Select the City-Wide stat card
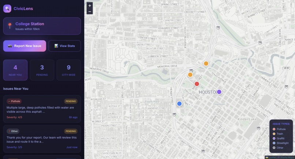This screenshot has width=295, height=159. [x=69, y=70]
